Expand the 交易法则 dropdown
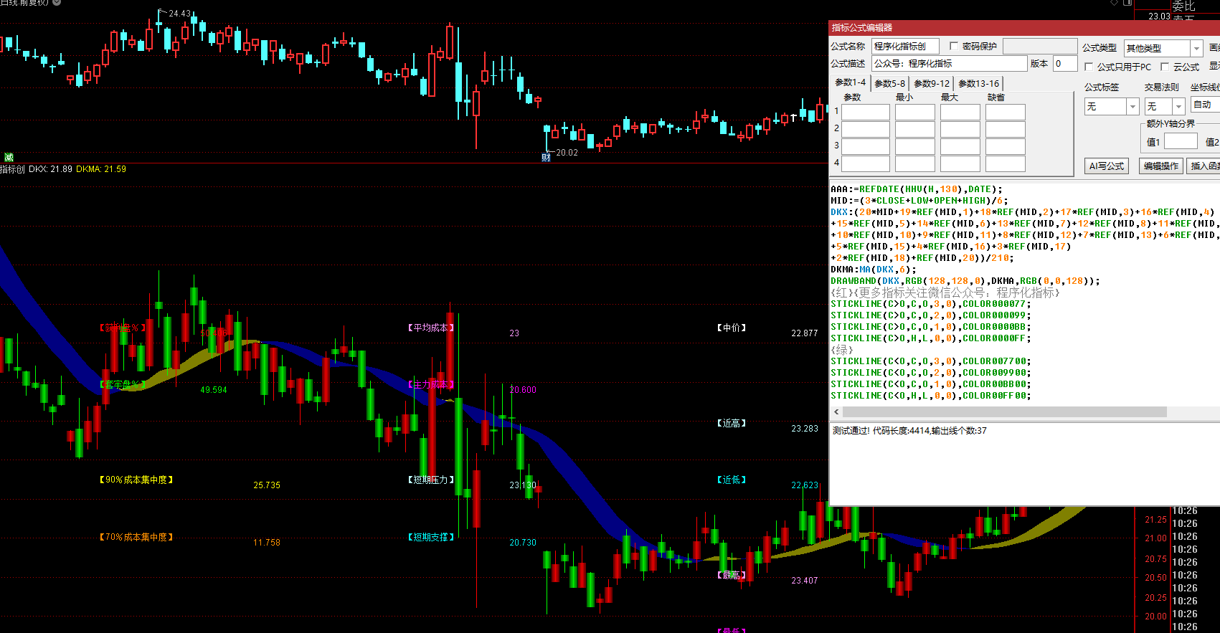Image resolution: width=1220 pixels, height=633 pixels. [1178, 107]
